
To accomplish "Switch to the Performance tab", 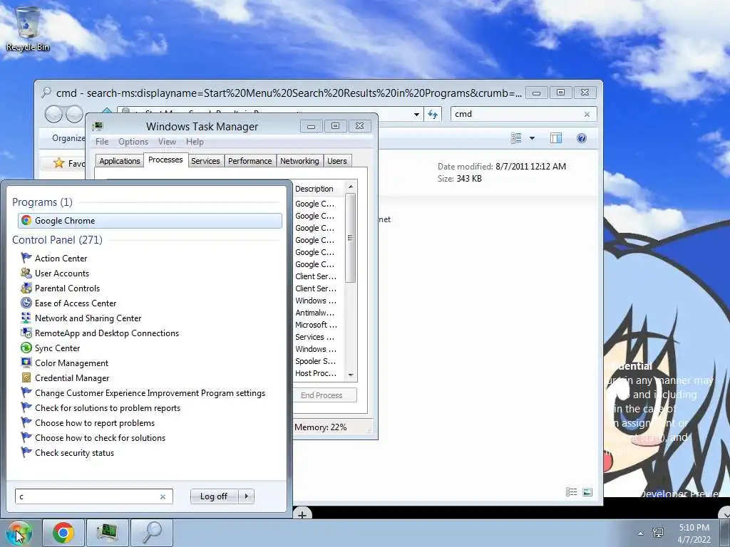I will click(250, 161).
